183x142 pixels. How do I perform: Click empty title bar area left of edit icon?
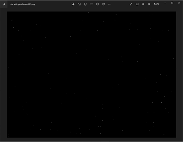coord(53,4)
